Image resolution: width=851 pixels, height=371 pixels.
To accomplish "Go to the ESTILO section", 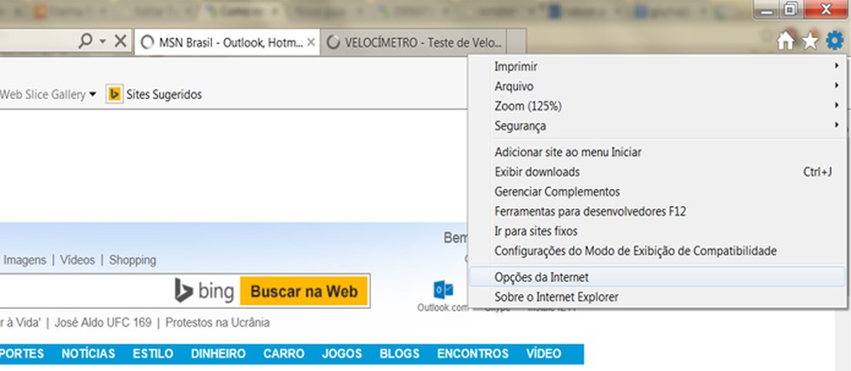I will point(153,354).
